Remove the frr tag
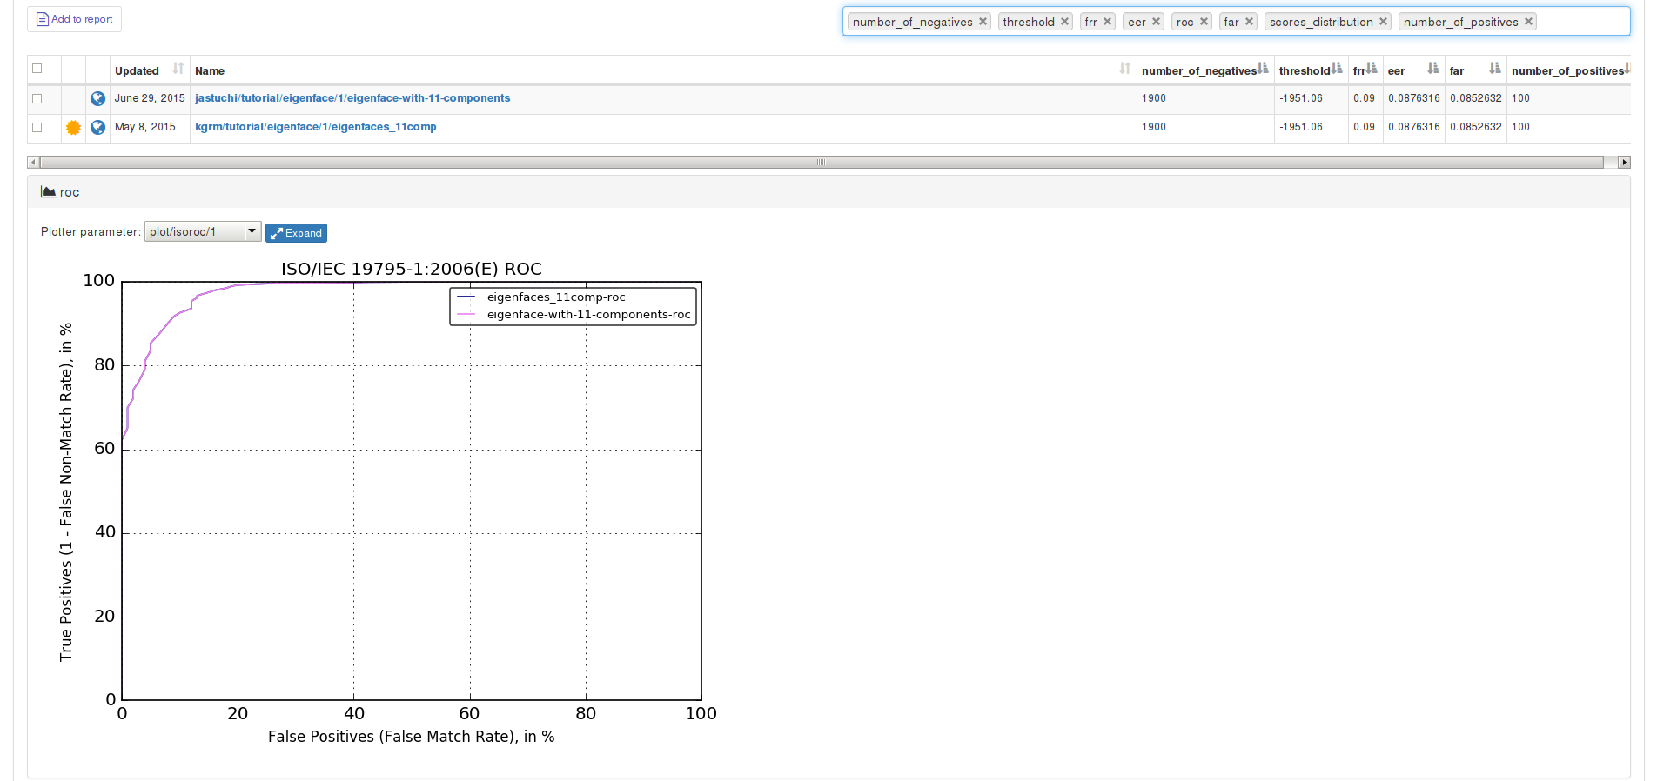1657x781 pixels. [x=1107, y=22]
